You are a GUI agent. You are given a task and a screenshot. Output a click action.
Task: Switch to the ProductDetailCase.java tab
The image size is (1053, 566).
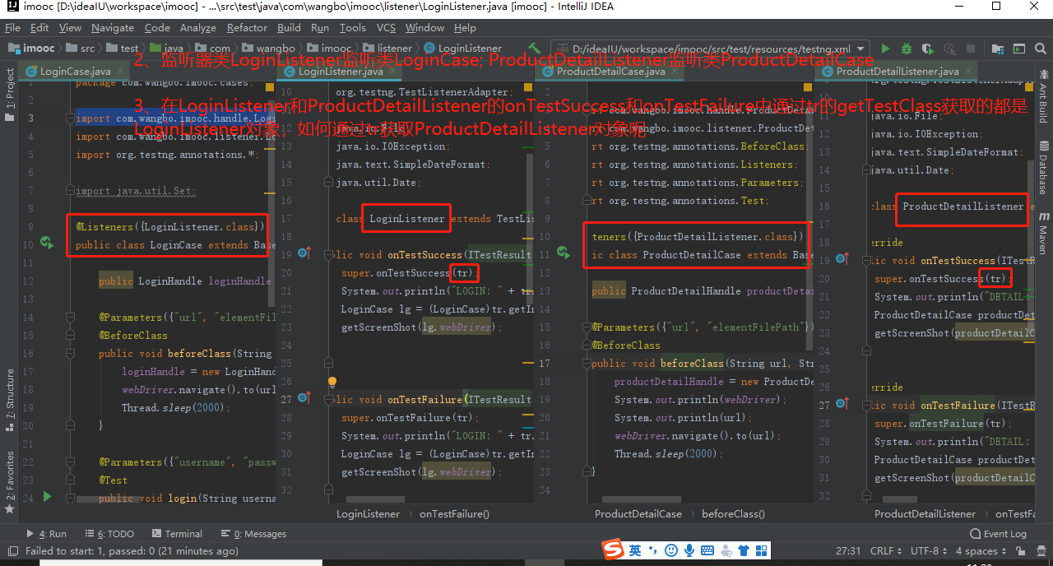pos(611,72)
